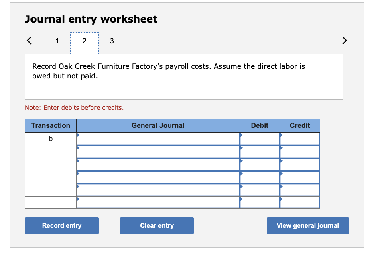Viewport: 386px width, 258px height.
Task: Click fifth row Credit cell
Action: (300, 190)
